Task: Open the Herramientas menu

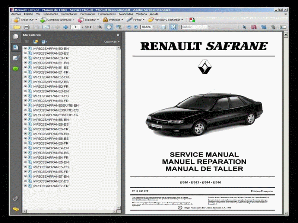Action: (x=107, y=14)
